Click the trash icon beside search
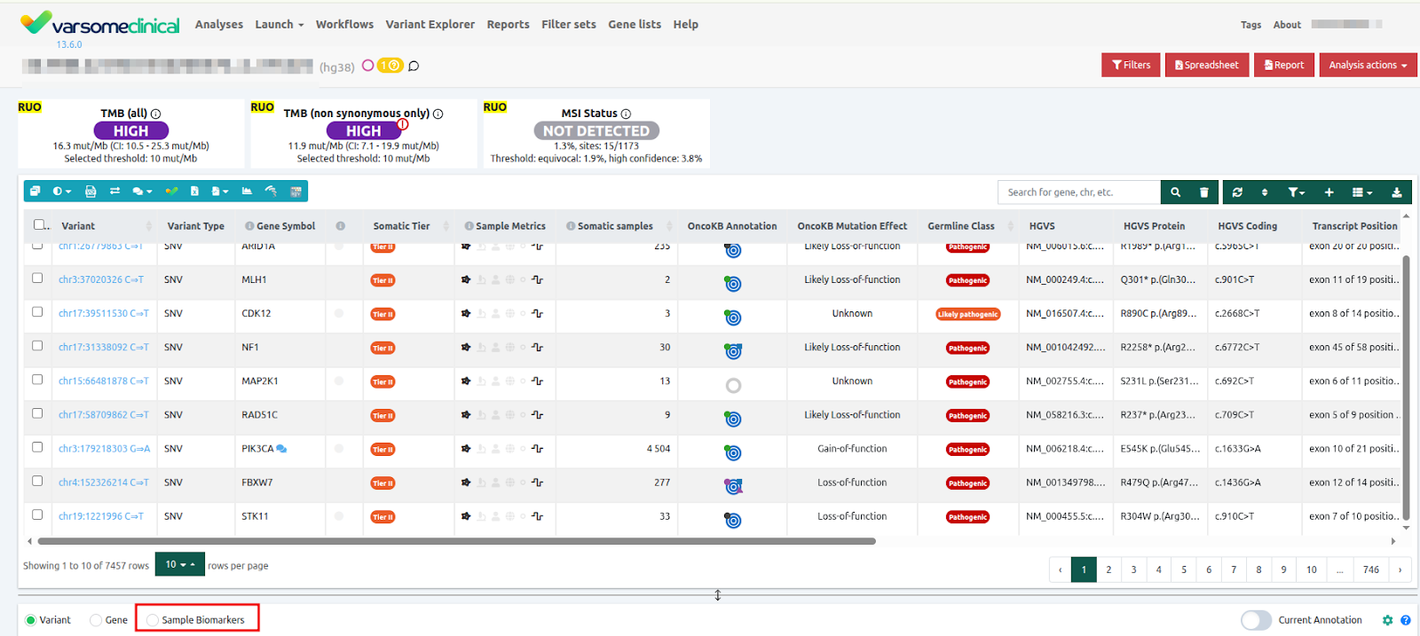The width and height of the screenshot is (1420, 636). click(x=1203, y=192)
